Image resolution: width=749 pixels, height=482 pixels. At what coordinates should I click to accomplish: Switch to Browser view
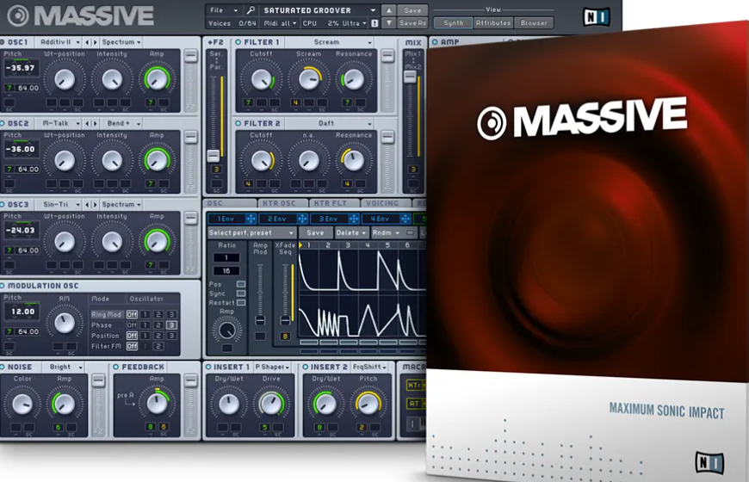tap(534, 22)
